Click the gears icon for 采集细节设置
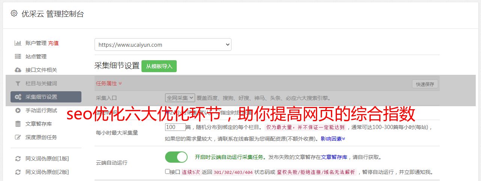The image size is (481, 181). tap(18, 97)
